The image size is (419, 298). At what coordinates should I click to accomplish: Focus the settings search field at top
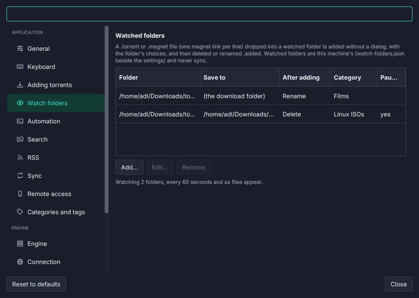(x=209, y=14)
